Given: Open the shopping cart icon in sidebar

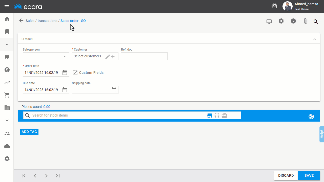Looking at the screenshot, I should [7, 95].
